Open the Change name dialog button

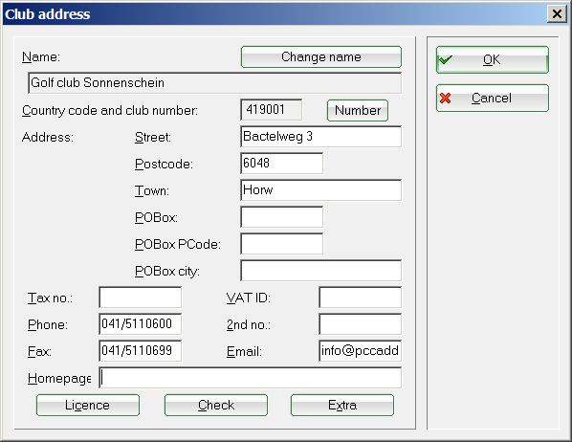tap(321, 57)
